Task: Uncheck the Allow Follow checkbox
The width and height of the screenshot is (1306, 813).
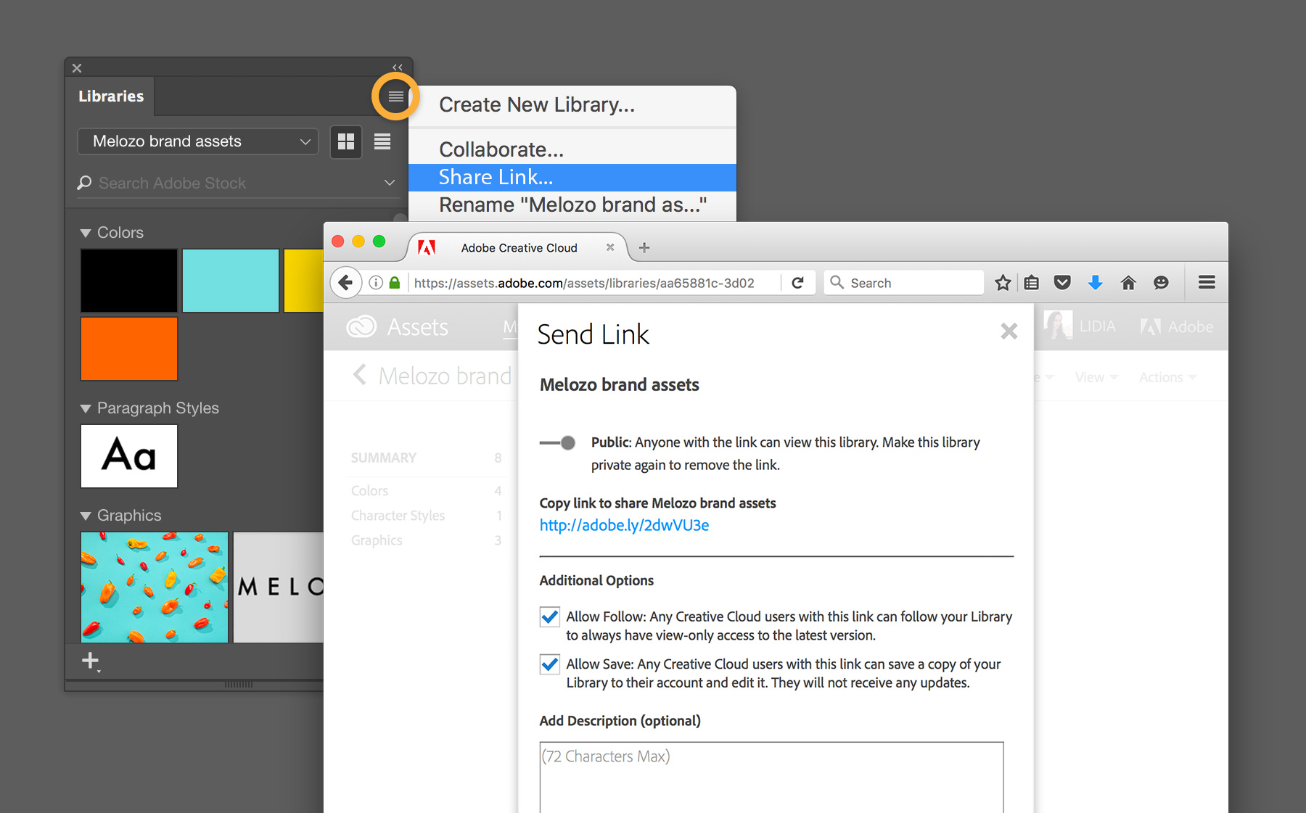Action: (x=550, y=617)
